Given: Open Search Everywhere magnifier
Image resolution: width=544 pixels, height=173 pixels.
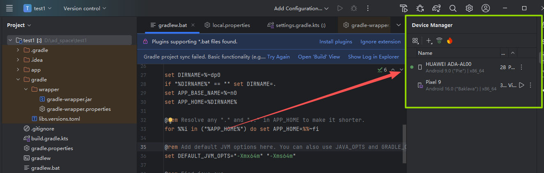Looking at the screenshot, I should tap(453, 8).
